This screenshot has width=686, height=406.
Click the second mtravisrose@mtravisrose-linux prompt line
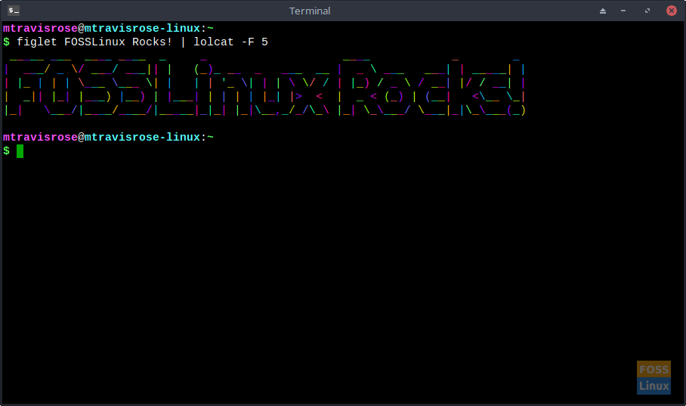click(109, 138)
